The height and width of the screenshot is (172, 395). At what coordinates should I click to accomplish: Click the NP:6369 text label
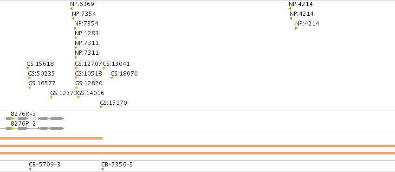click(x=82, y=4)
